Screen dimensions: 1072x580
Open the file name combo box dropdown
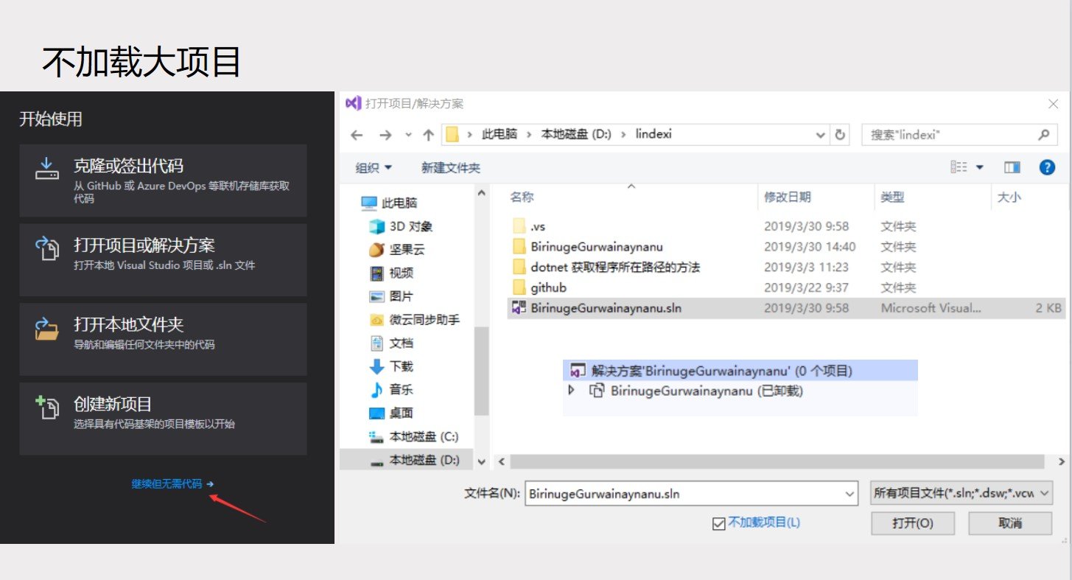[x=850, y=494]
